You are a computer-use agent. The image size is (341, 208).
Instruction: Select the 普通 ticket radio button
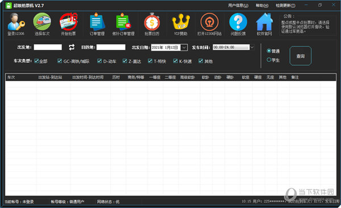click(269, 51)
